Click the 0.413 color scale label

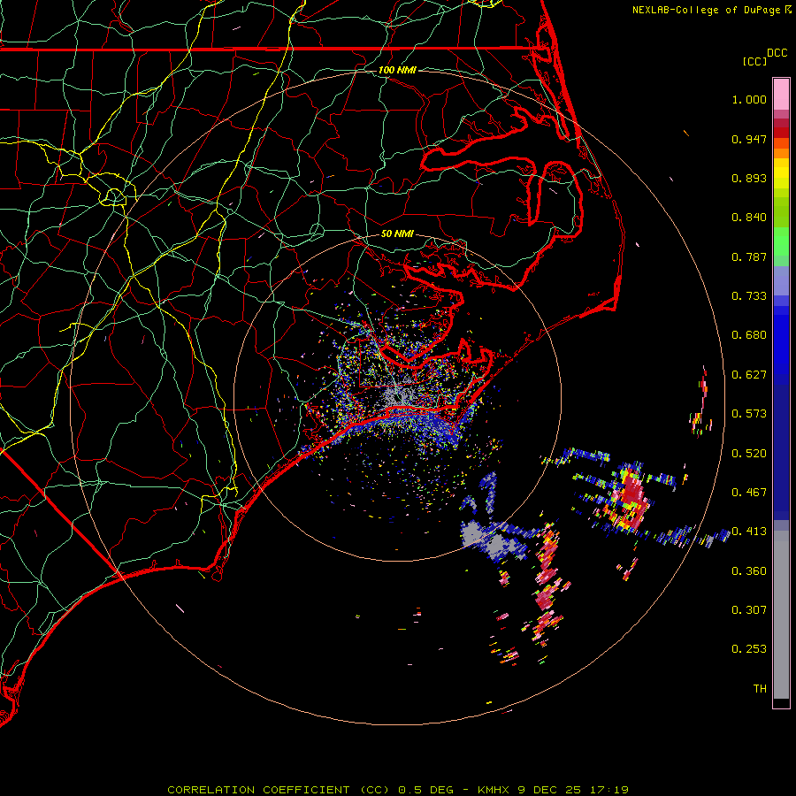(x=749, y=532)
